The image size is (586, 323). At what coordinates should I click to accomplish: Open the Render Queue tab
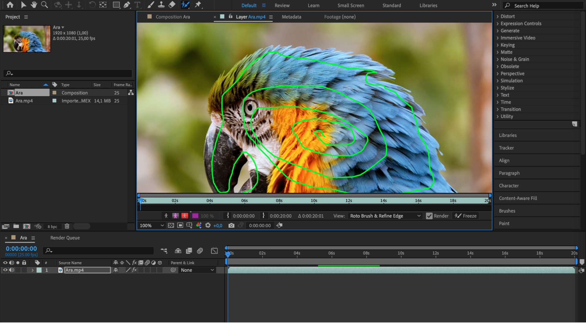(x=65, y=238)
